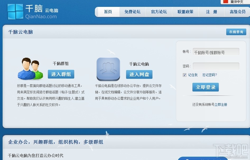Click the group avatars icon for 千脑群组

[30, 69]
